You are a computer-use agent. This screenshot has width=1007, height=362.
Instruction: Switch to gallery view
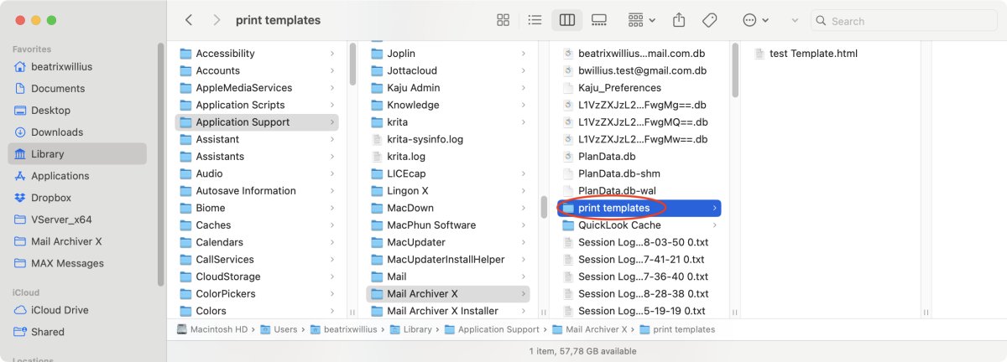(598, 20)
